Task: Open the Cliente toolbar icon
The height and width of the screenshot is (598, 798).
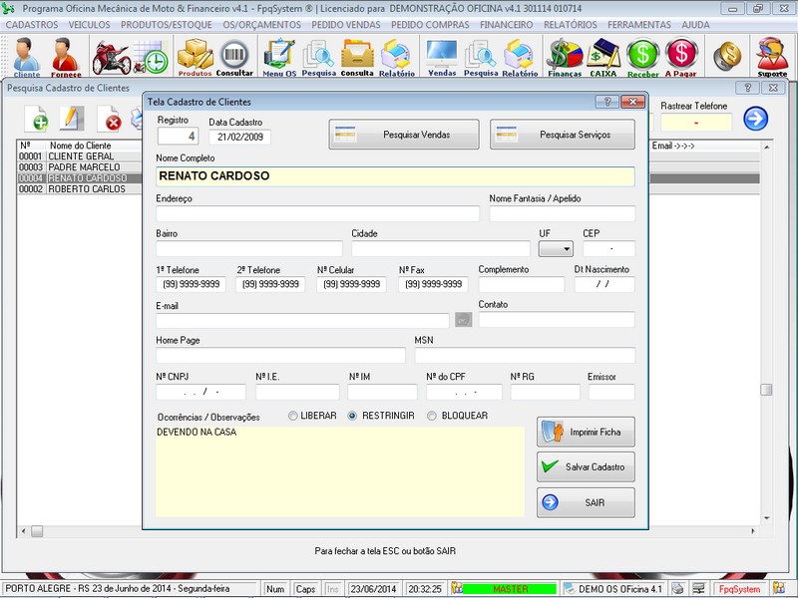Action: click(27, 56)
